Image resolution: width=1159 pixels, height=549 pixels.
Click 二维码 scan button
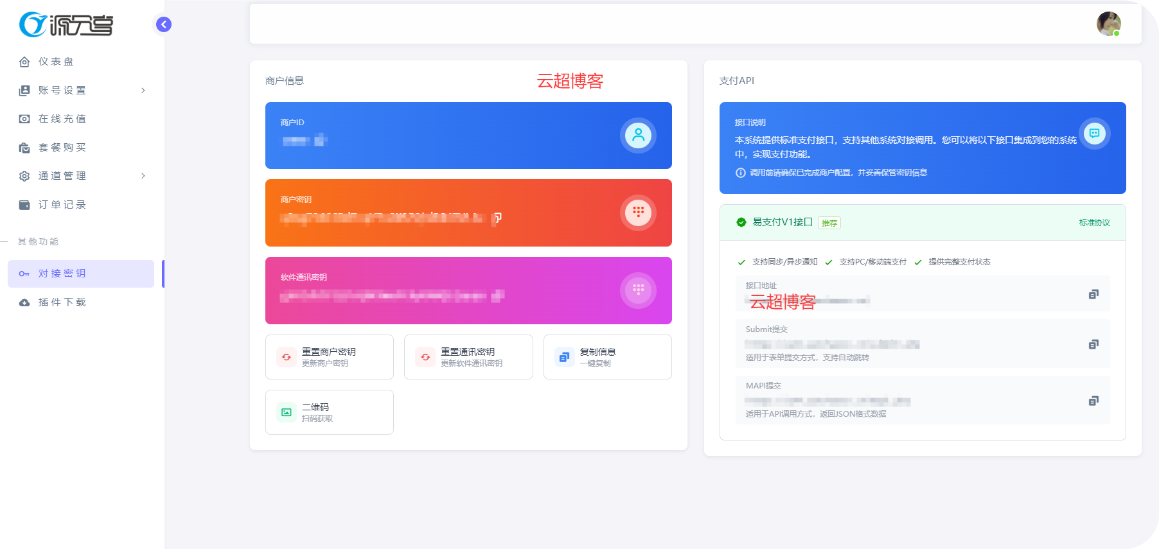(330, 412)
